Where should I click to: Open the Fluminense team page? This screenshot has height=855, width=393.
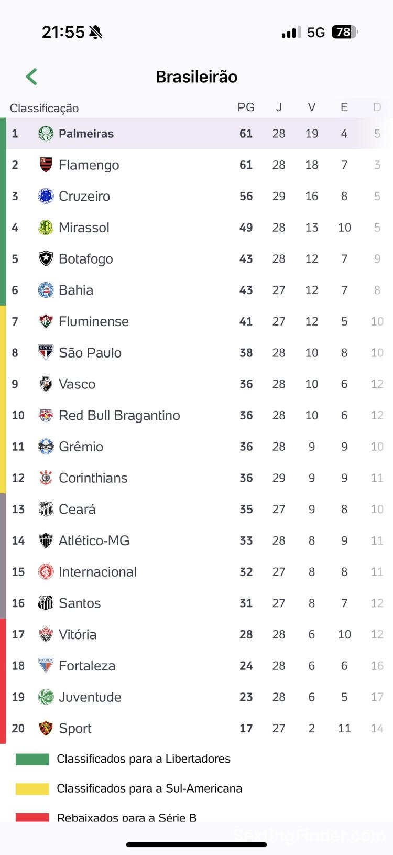pos(93,321)
